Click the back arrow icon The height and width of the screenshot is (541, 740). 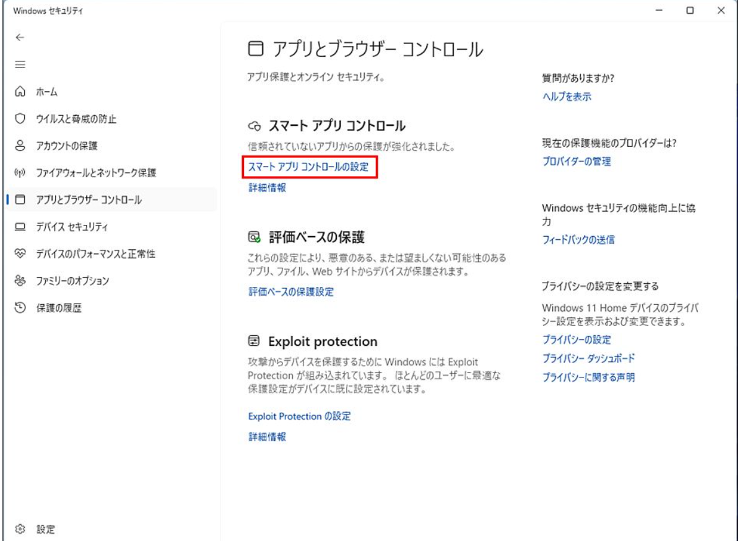click(x=20, y=37)
